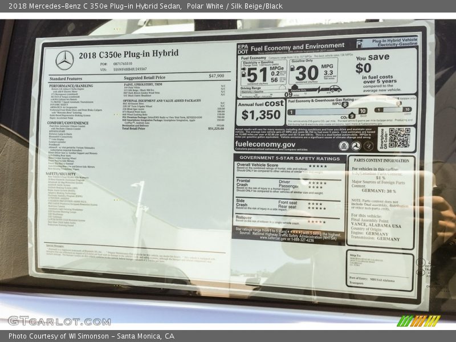The height and width of the screenshot is (342, 456).
Task: Click the 'Fuel Economy and Environment' banner title
Action: [x=298, y=47]
